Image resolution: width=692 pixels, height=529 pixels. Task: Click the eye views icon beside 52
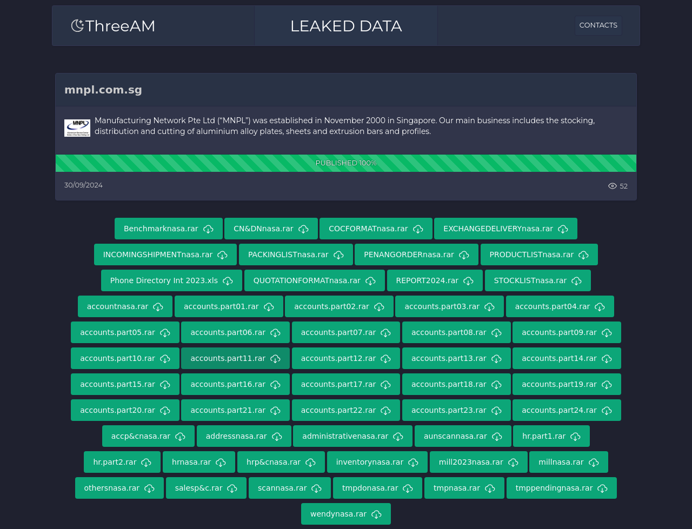click(x=613, y=186)
